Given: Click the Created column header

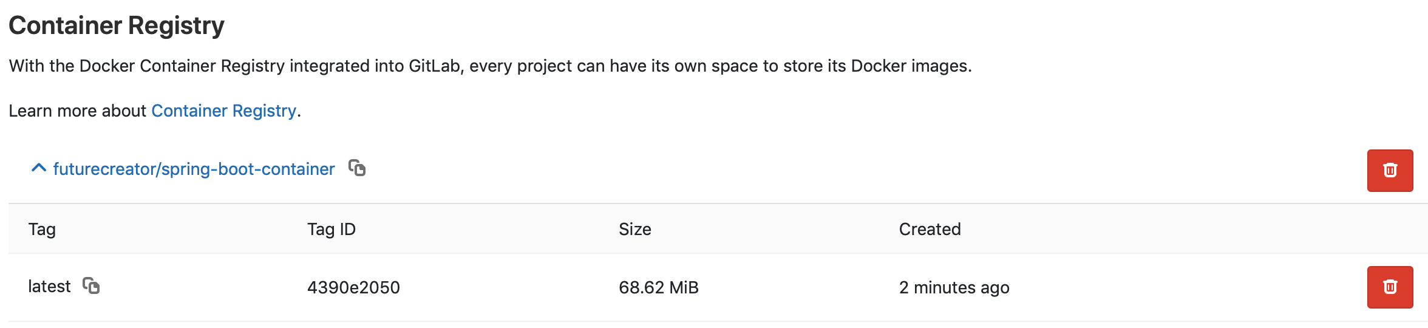Looking at the screenshot, I should tap(930, 229).
